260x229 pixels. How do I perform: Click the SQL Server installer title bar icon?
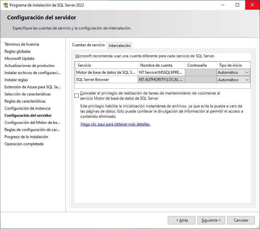click(x=5, y=5)
